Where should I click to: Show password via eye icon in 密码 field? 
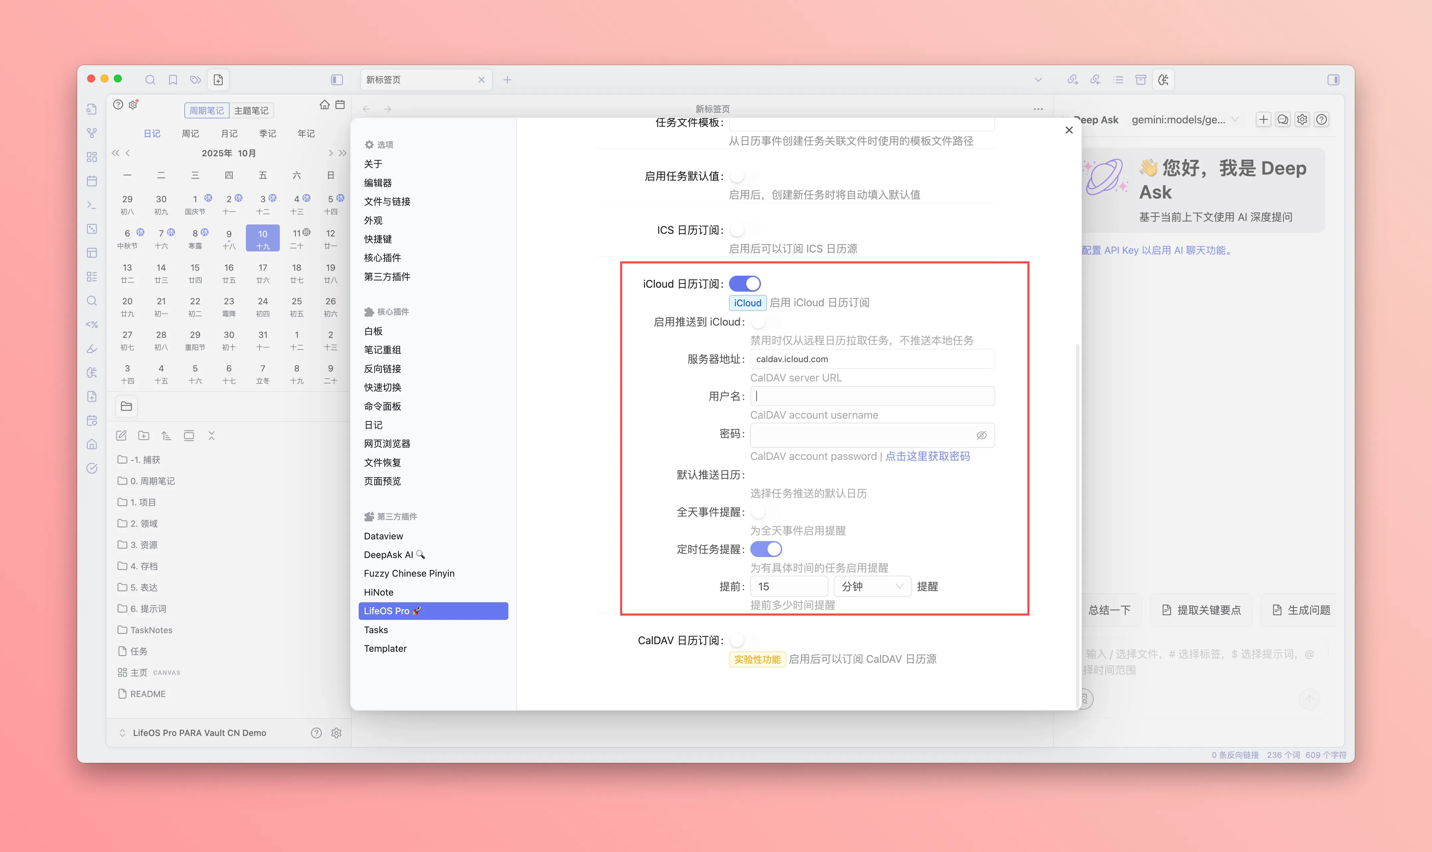tap(982, 435)
